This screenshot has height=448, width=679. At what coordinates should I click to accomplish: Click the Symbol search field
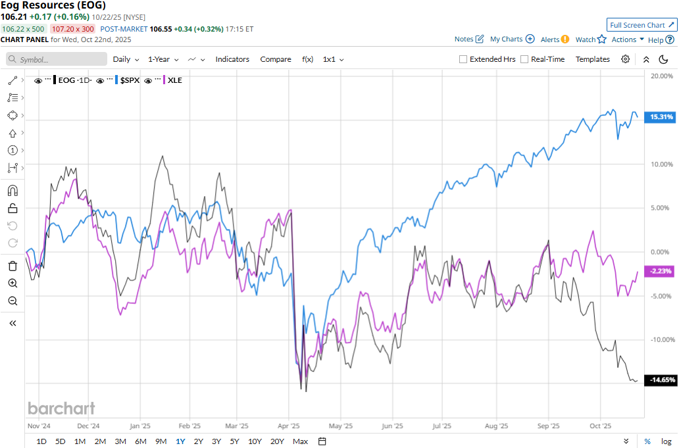[57, 59]
